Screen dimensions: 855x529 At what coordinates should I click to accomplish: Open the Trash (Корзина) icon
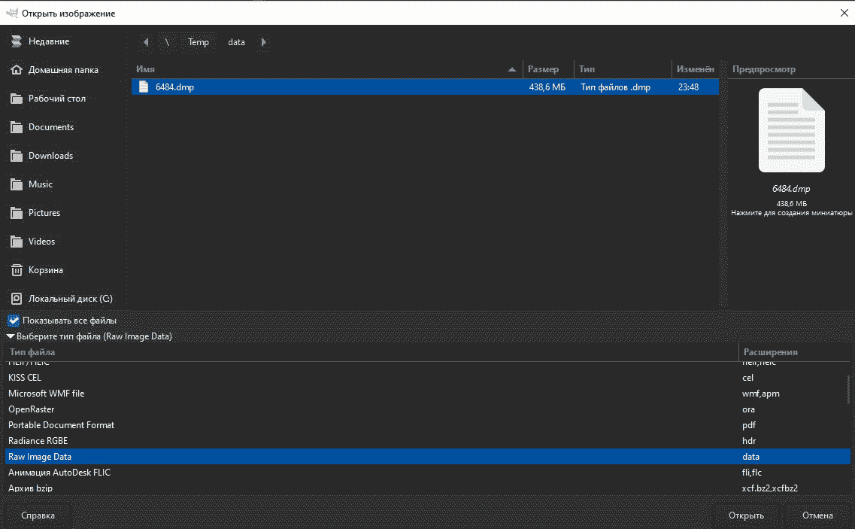16,270
